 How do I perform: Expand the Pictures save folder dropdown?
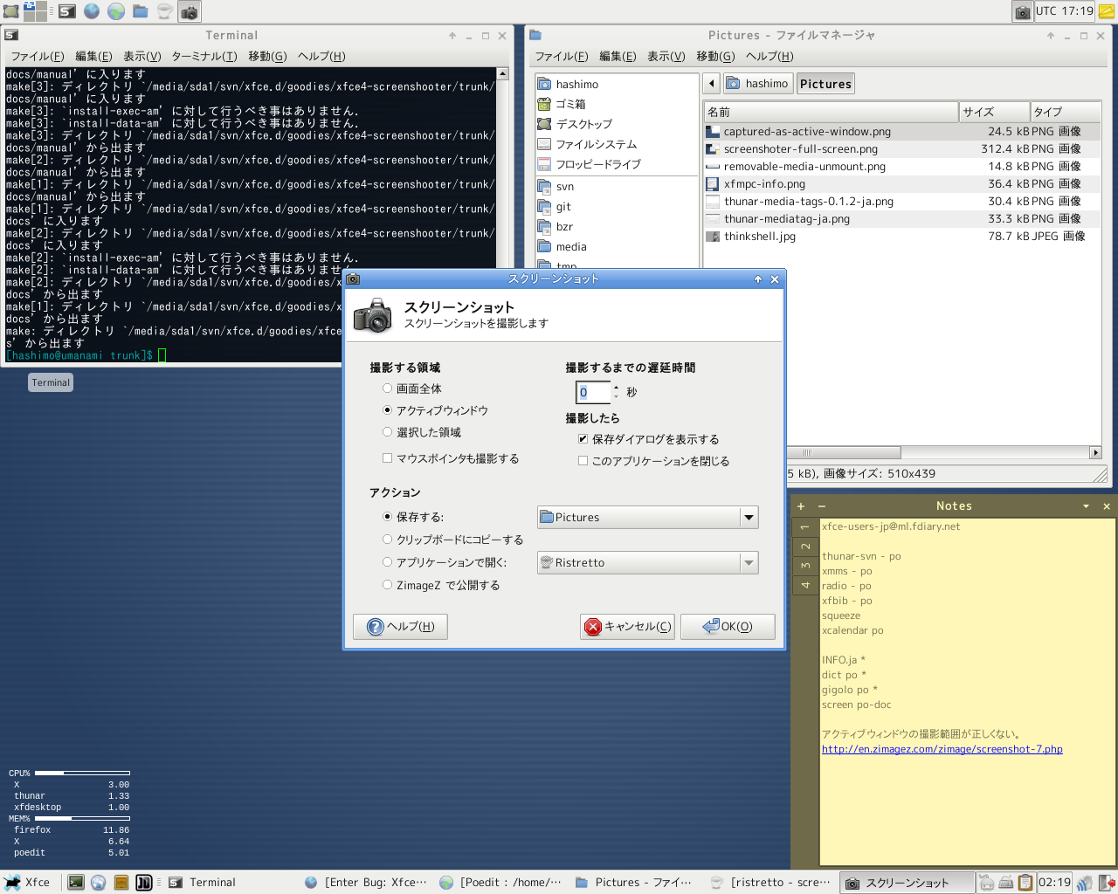[x=749, y=518]
